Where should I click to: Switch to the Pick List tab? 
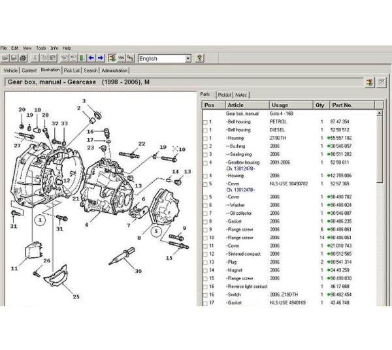[72, 71]
